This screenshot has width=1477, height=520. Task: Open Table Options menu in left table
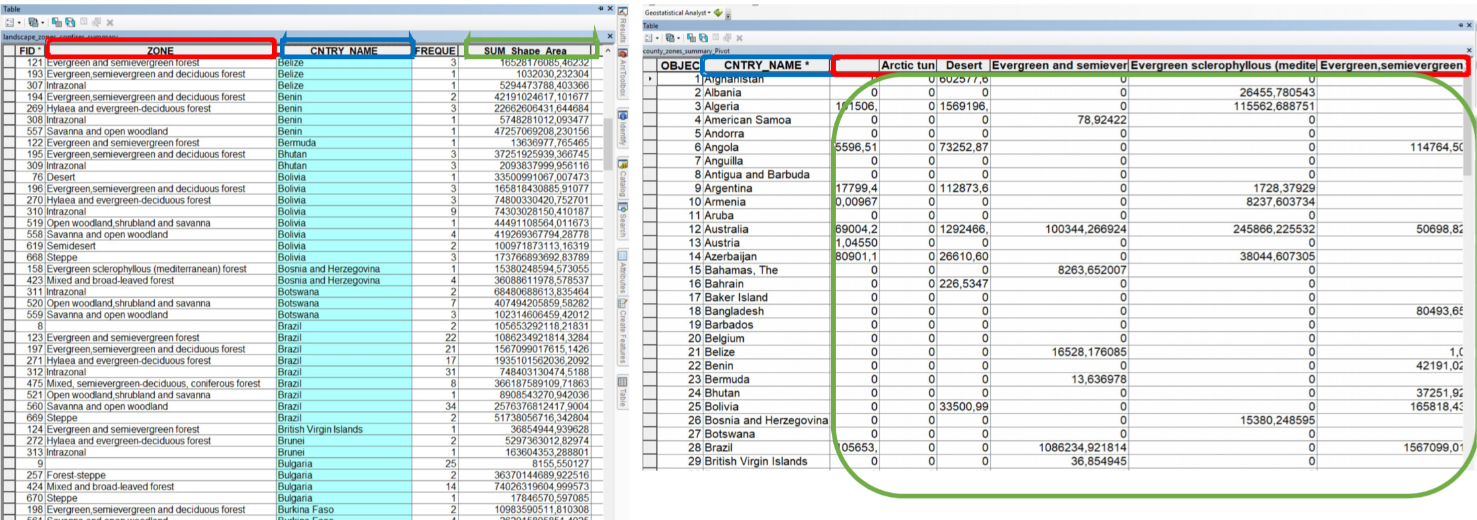10,22
